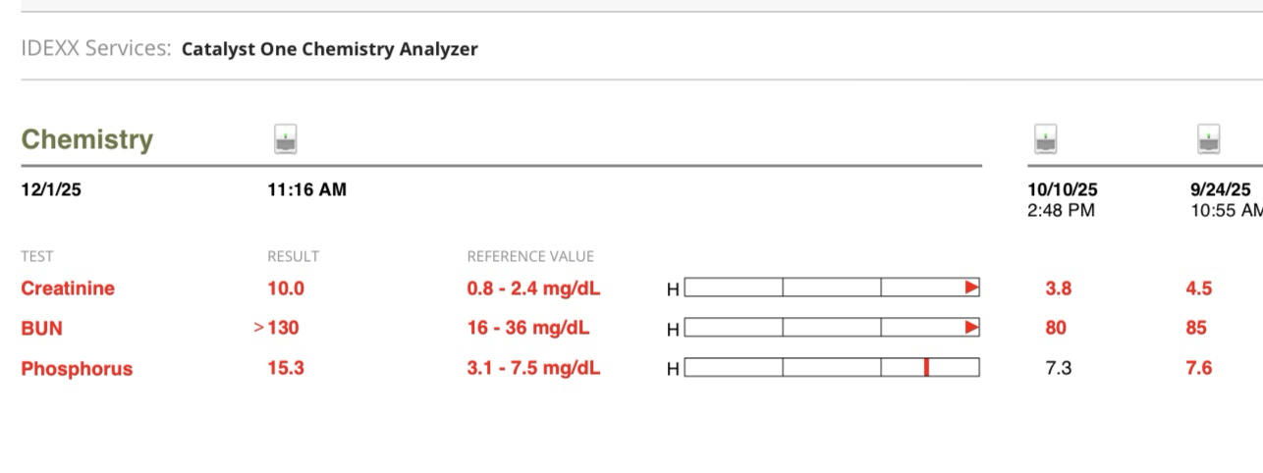Click the red marker on Phosphorus range bar
This screenshot has width=1263, height=473.
pos(926,367)
